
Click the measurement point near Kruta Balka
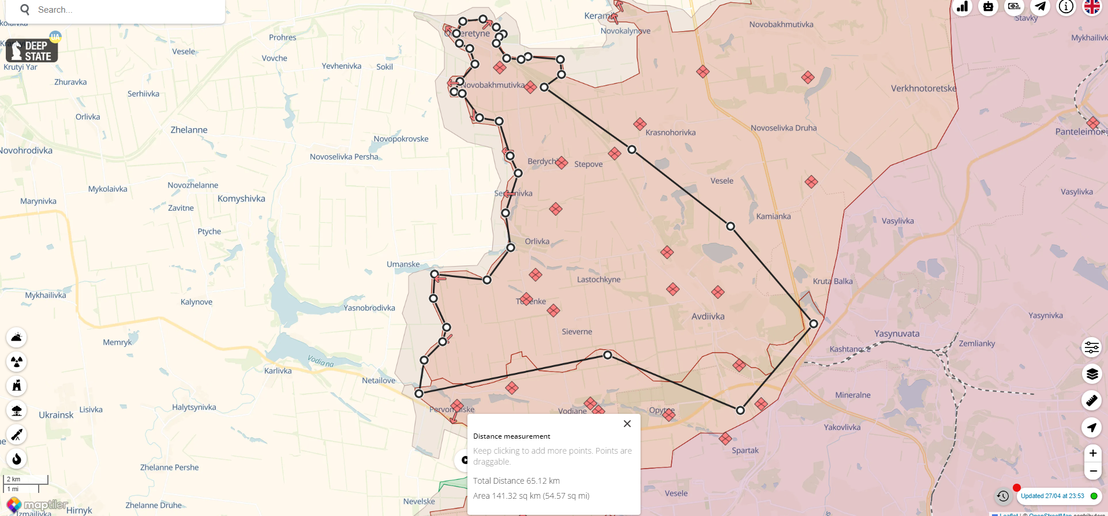pyautogui.click(x=814, y=324)
